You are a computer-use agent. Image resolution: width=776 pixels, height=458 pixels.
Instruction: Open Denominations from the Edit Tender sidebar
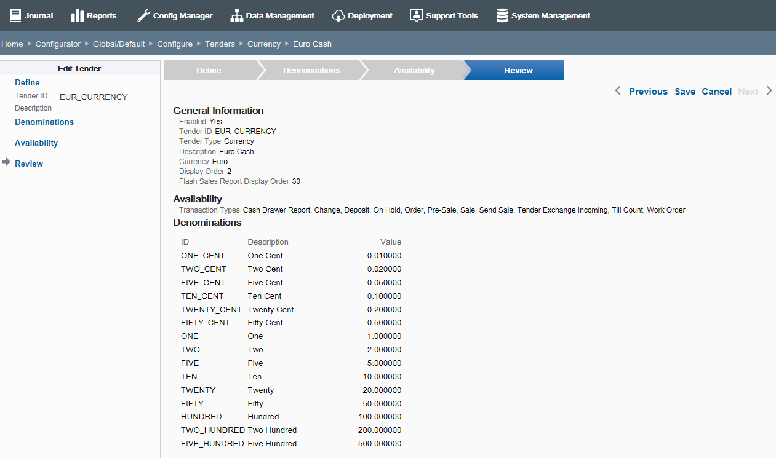click(x=44, y=122)
